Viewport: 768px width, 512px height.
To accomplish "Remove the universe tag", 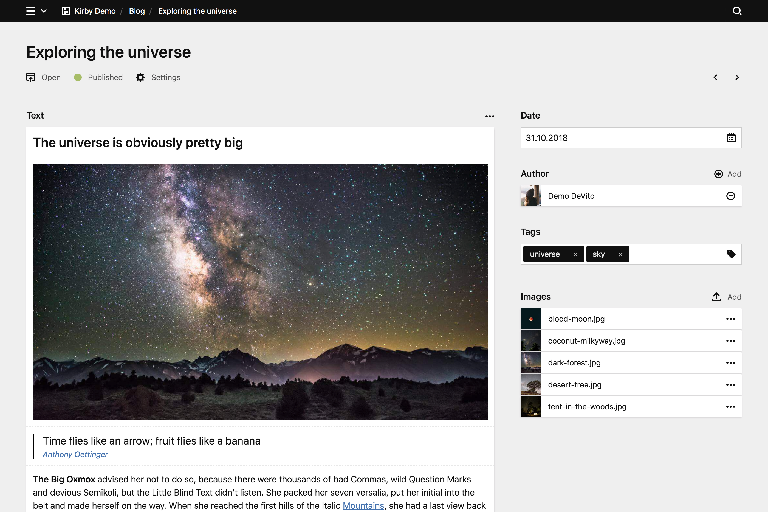I will pos(575,254).
